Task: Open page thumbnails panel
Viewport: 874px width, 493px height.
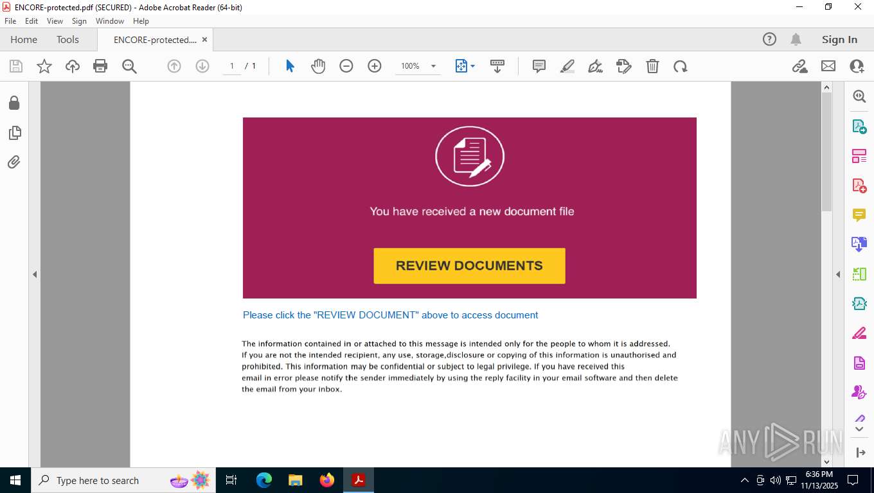Action: (x=14, y=133)
